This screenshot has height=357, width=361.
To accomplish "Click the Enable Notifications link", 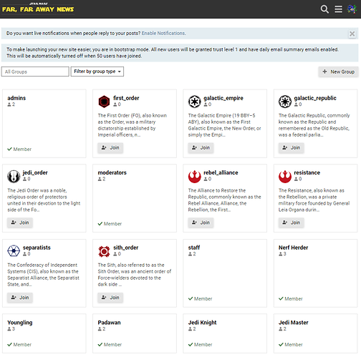I will tap(163, 33).
